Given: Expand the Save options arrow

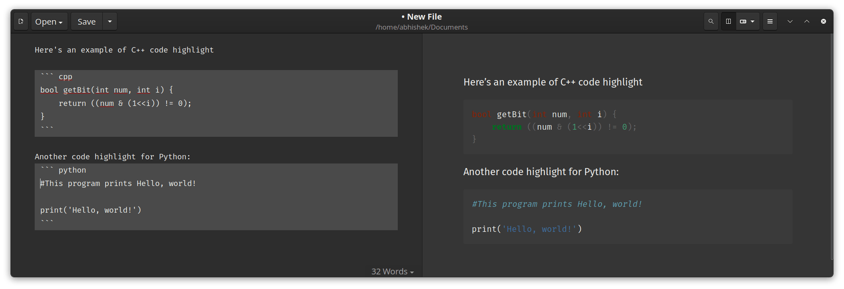Looking at the screenshot, I should point(110,21).
